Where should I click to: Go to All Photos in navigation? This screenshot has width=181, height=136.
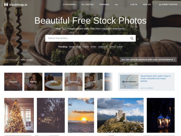pyautogui.click(x=87, y=5)
